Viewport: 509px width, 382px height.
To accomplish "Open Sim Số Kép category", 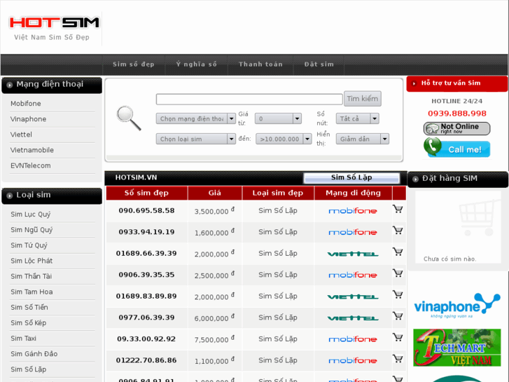I will click(x=29, y=323).
